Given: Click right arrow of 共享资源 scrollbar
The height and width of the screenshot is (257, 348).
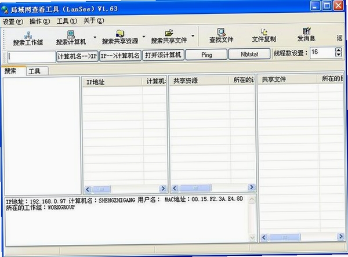Looking at the screenshot, I should click(x=251, y=187).
